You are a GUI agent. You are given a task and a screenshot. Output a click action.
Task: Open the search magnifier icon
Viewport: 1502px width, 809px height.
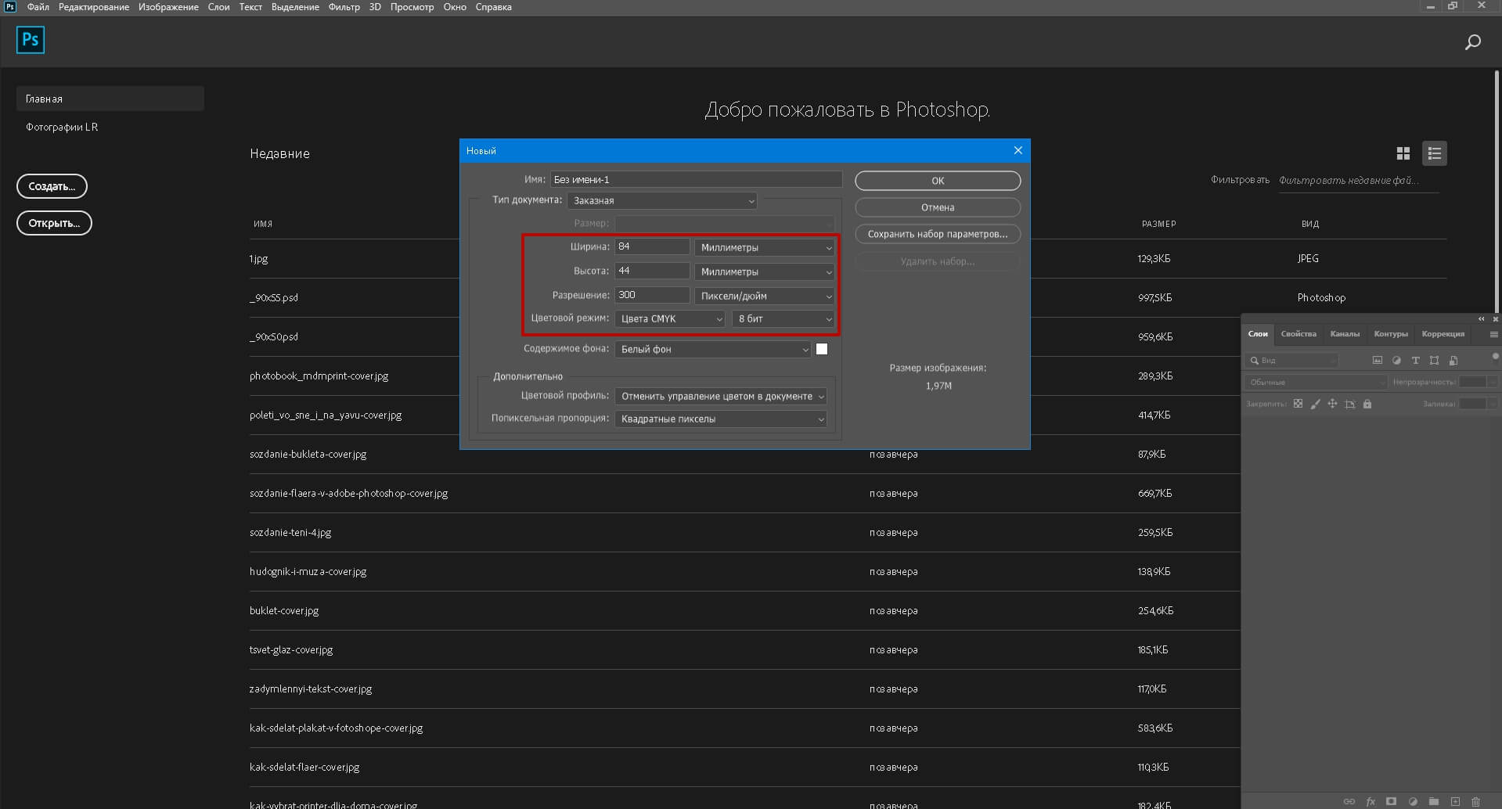(x=1472, y=42)
